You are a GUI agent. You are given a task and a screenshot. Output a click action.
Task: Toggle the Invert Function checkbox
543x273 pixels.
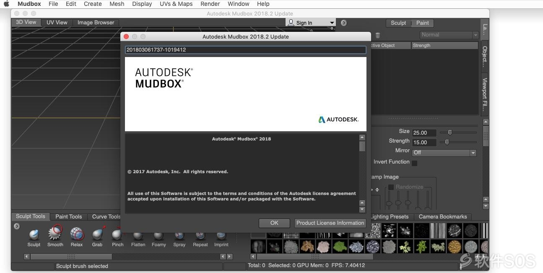tap(414, 163)
